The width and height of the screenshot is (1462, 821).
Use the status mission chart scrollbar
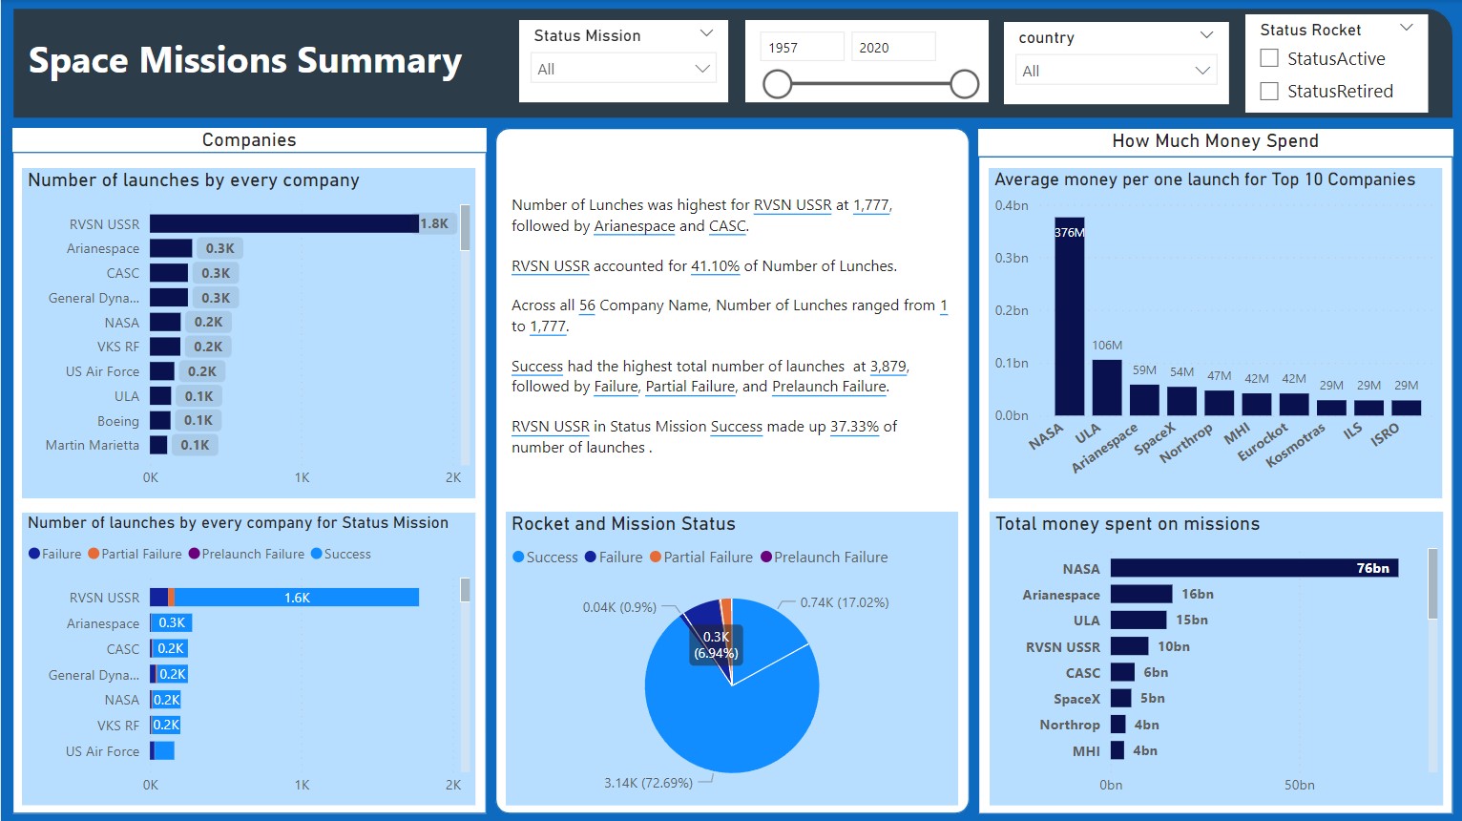(465, 590)
